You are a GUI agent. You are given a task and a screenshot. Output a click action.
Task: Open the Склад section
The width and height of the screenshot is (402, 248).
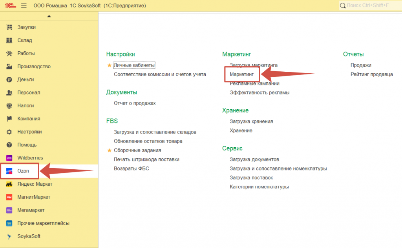[25, 40]
